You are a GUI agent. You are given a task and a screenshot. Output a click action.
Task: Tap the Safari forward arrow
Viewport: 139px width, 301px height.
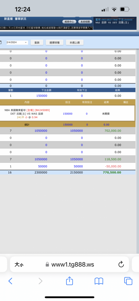point(40,281)
